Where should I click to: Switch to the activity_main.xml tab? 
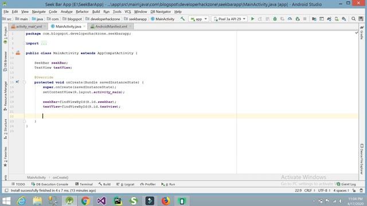point(29,26)
